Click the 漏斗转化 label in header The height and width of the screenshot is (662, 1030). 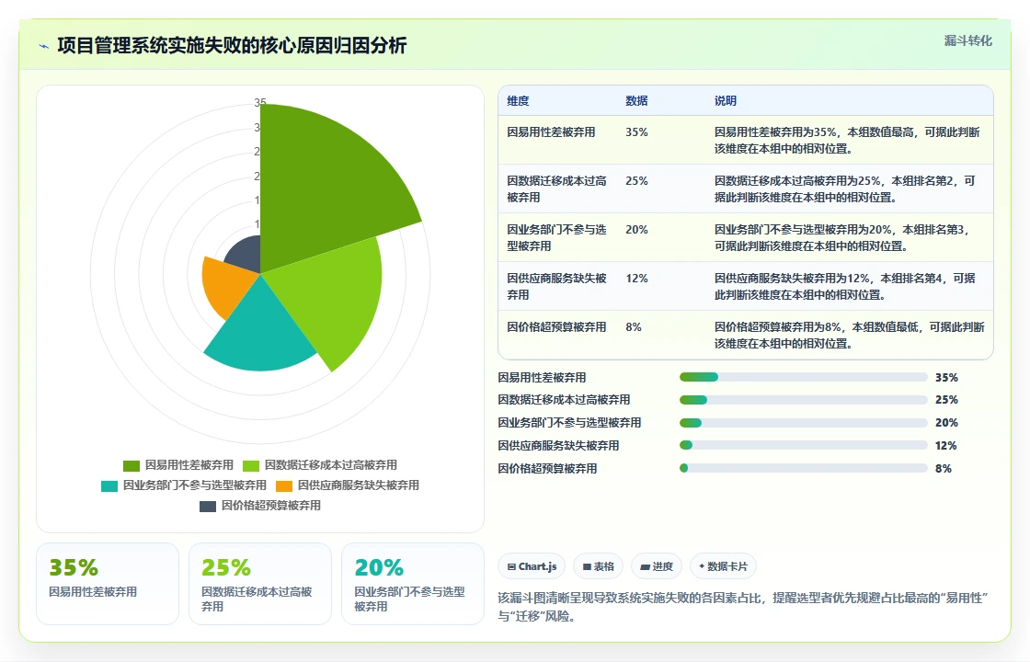(x=967, y=40)
